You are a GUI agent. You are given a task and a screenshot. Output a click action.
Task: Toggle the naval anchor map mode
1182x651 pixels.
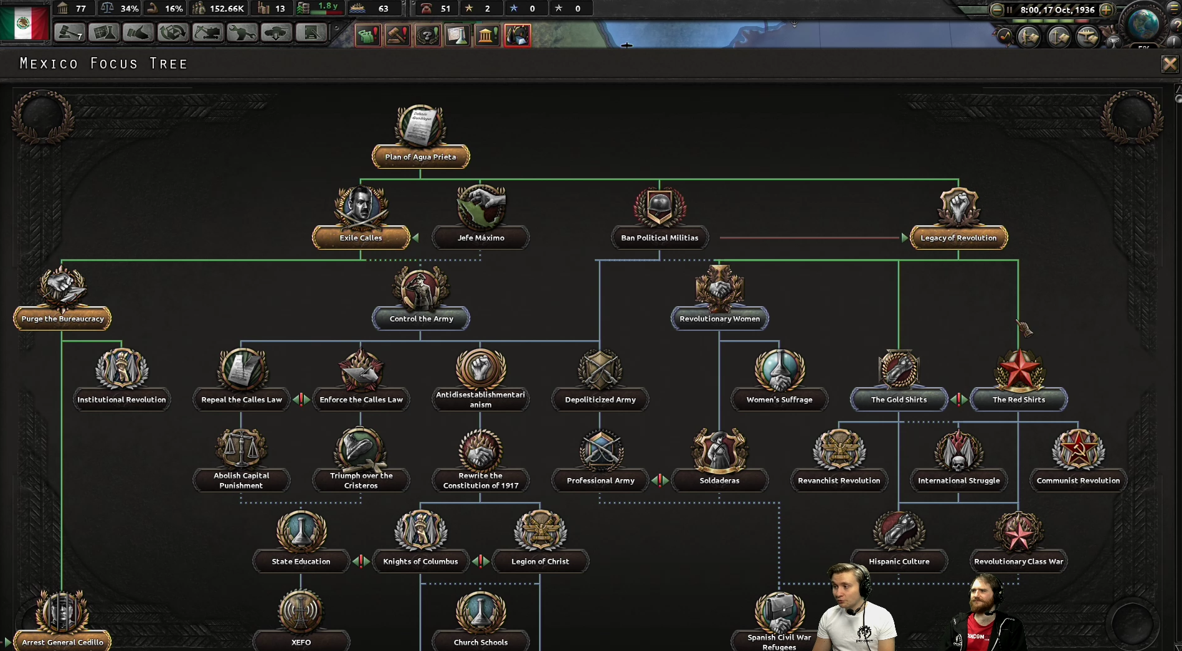click(1058, 37)
